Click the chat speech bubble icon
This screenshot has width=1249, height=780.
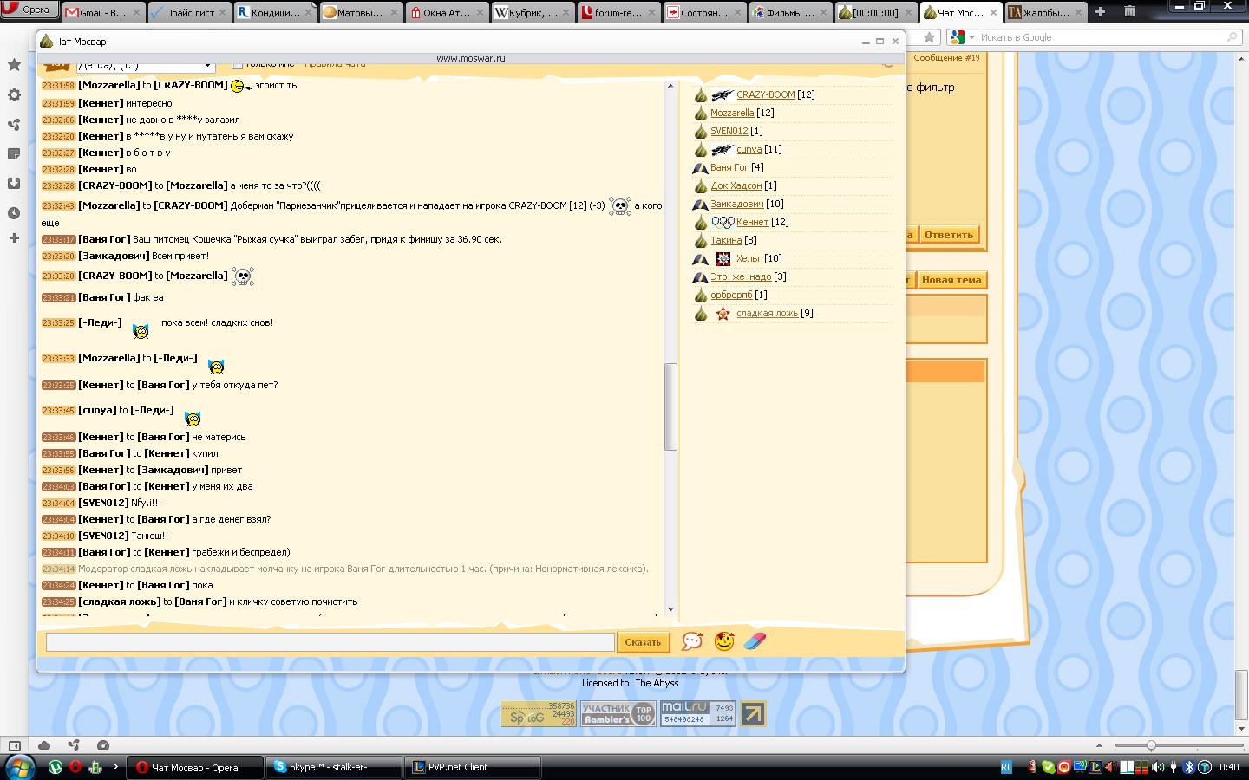pyautogui.click(x=691, y=641)
